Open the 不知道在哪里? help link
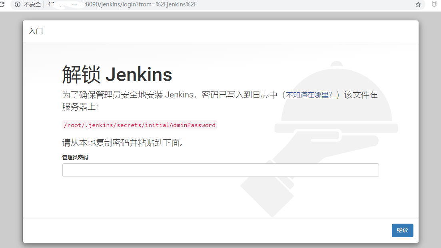441x248 pixels. pos(311,95)
